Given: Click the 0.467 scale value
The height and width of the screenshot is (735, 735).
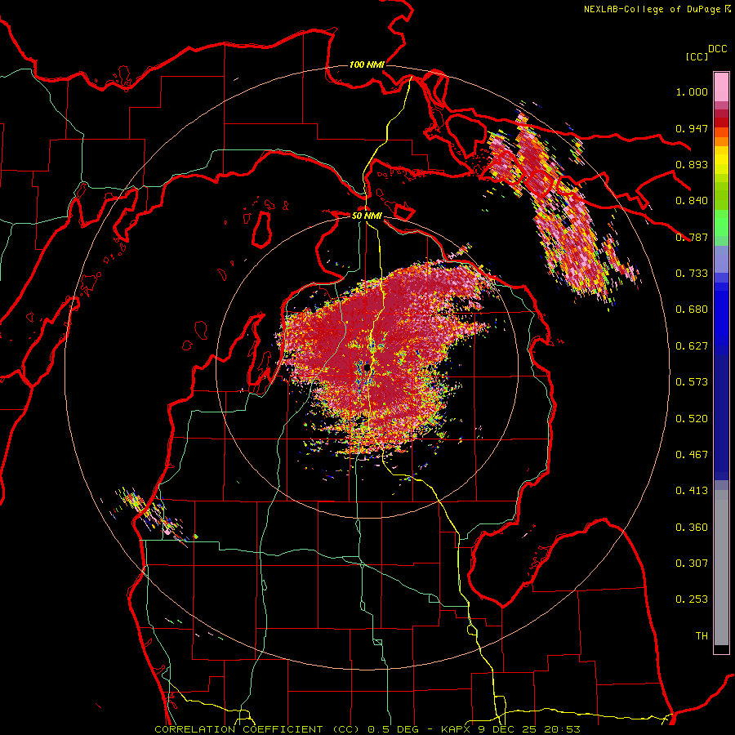Looking at the screenshot, I should pos(692,455).
